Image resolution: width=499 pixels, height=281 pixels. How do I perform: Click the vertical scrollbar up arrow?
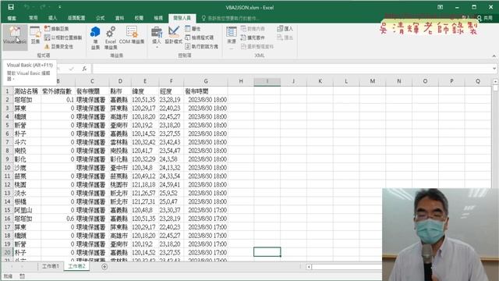point(496,81)
